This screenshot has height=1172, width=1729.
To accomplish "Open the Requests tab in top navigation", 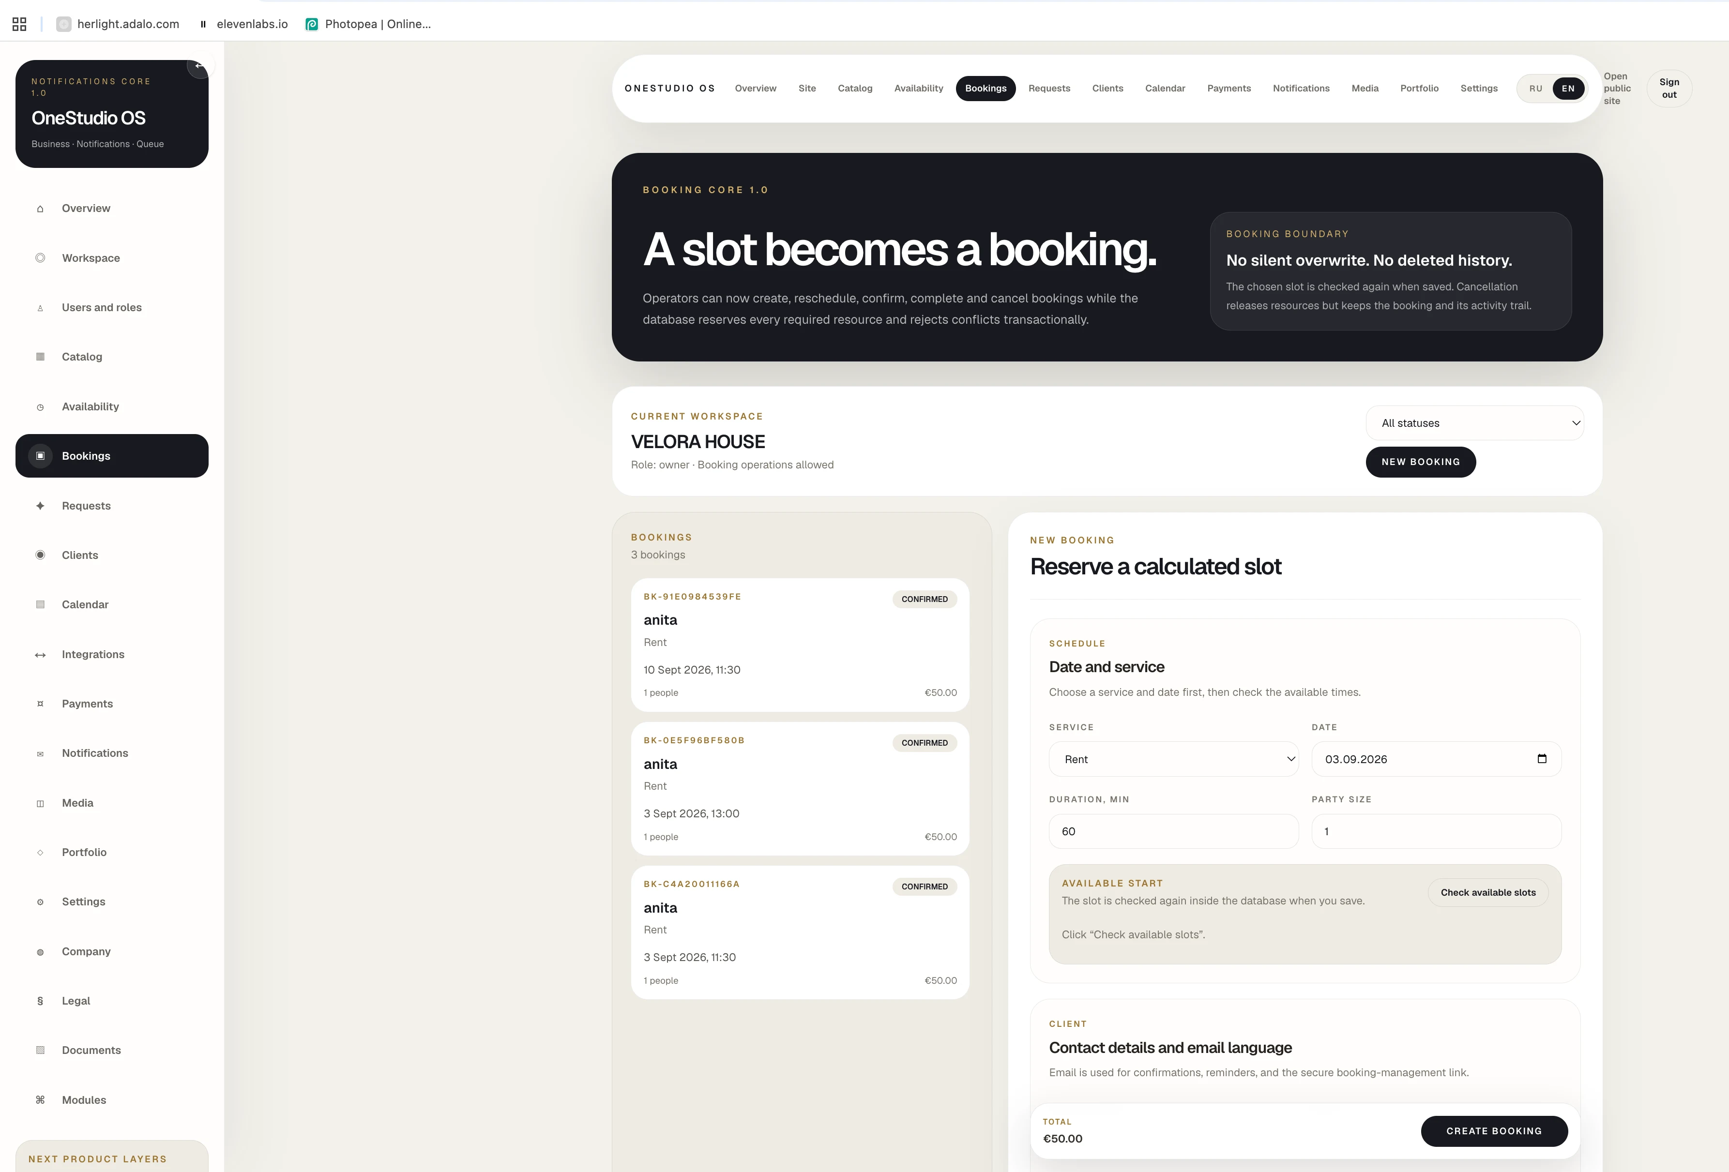I will [1049, 89].
